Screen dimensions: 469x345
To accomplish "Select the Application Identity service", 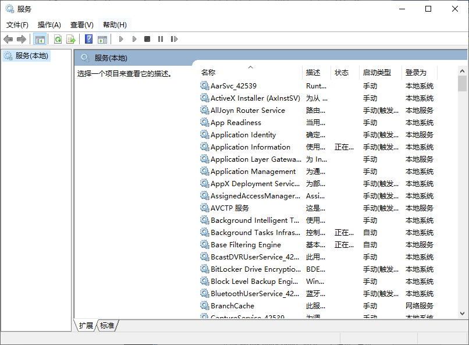I will [242, 134].
